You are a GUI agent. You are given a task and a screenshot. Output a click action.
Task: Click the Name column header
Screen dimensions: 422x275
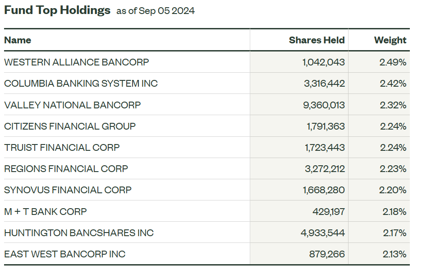pyautogui.click(x=18, y=40)
